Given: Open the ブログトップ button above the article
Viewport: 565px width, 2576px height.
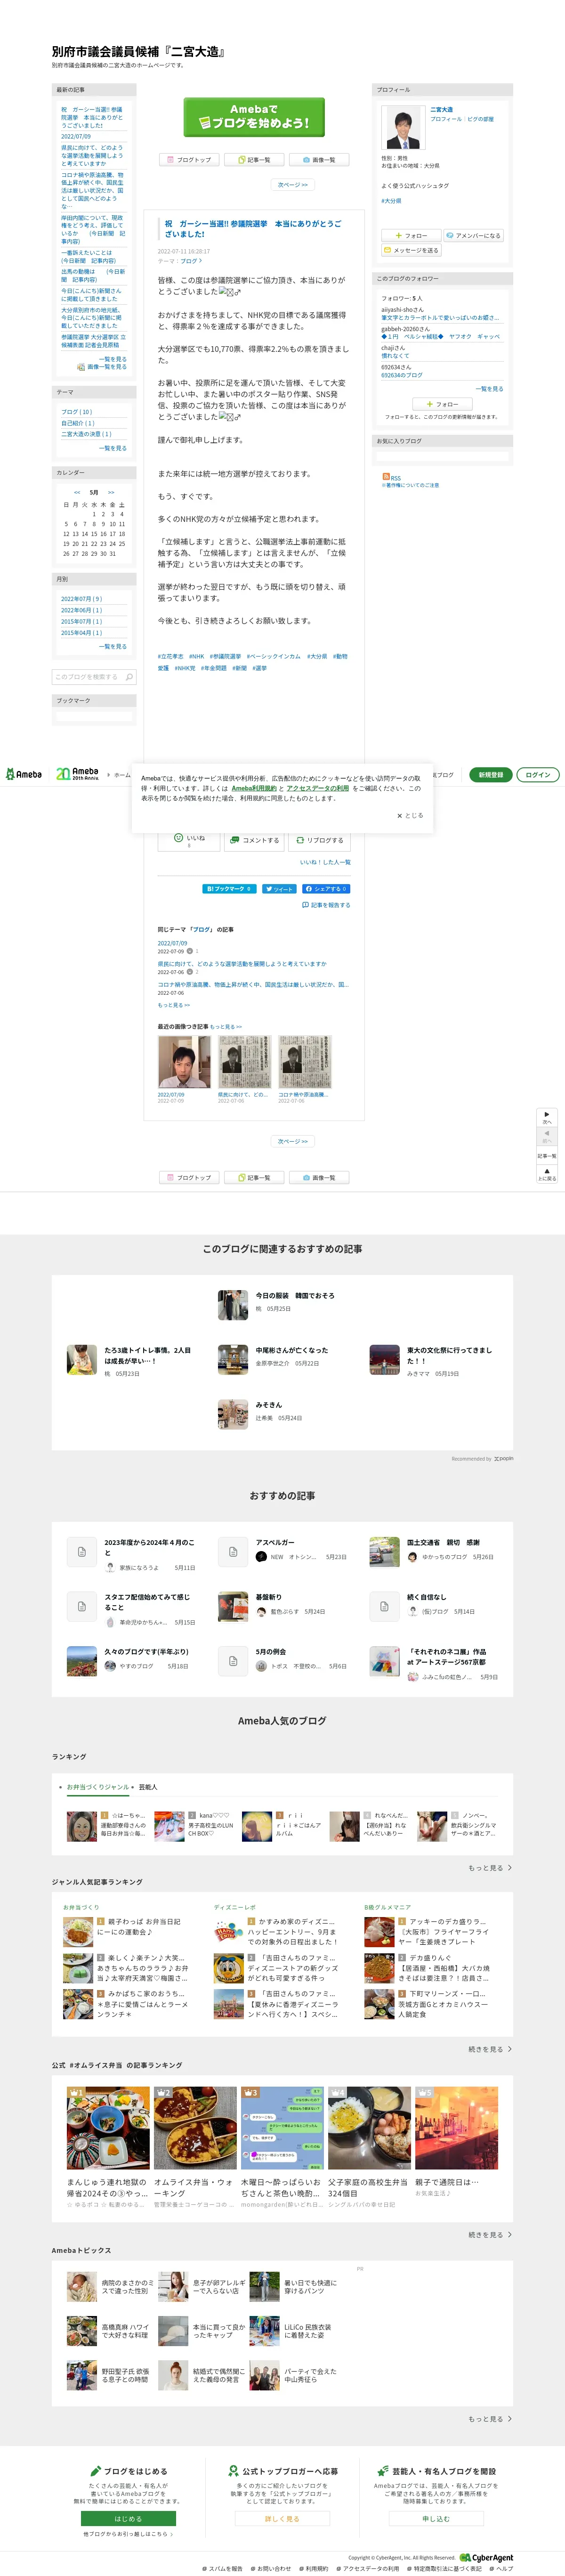Looking at the screenshot, I should click(189, 159).
